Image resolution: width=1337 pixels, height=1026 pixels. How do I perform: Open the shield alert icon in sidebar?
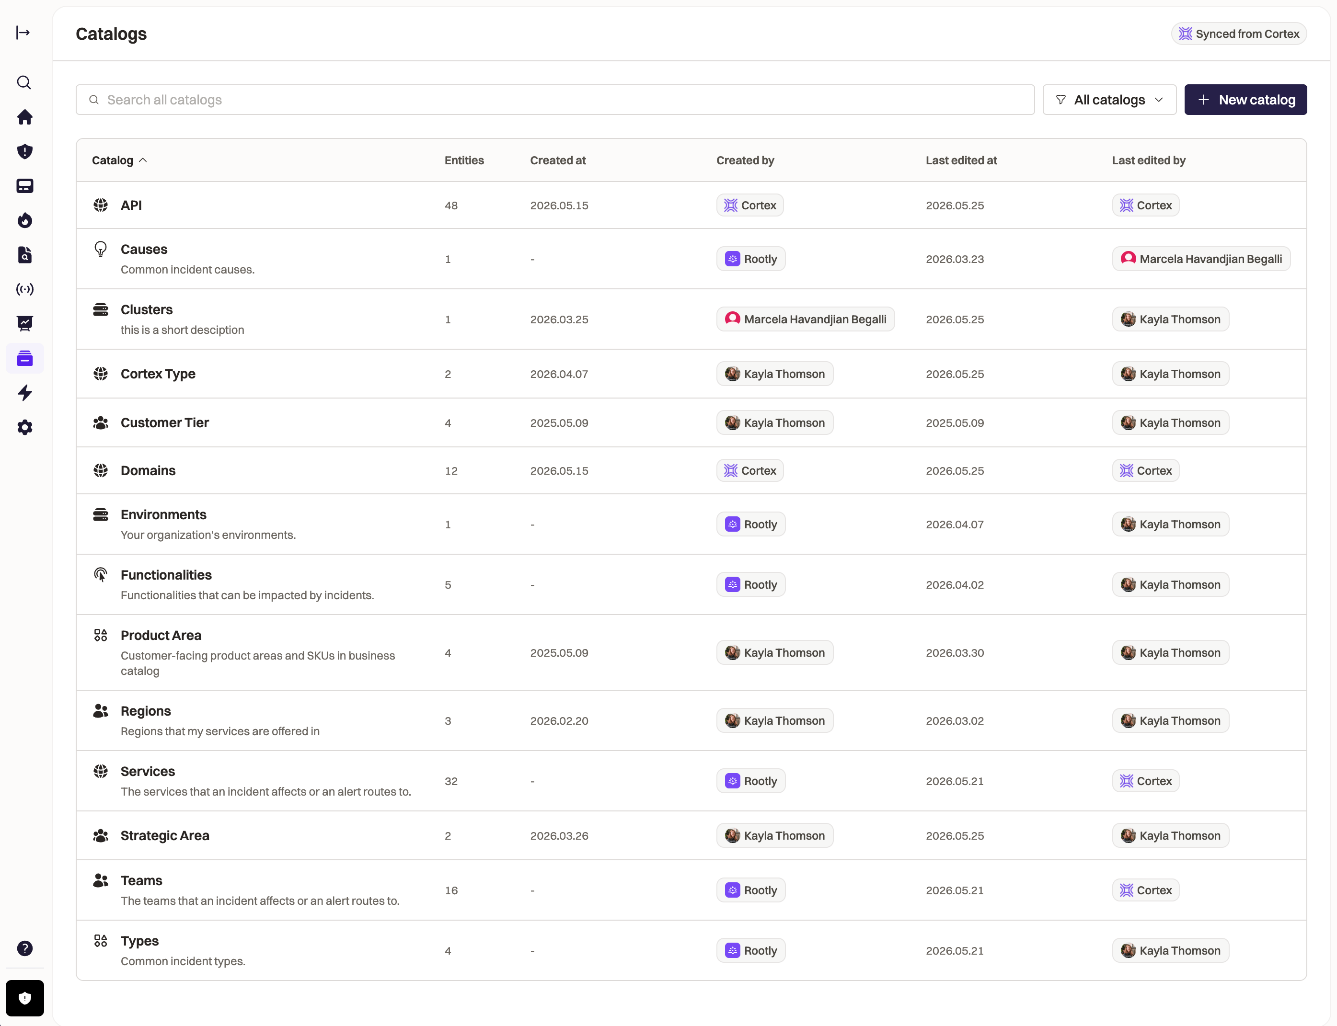point(24,151)
